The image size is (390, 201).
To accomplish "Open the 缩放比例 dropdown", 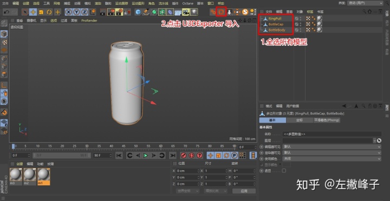I will coord(216,191).
